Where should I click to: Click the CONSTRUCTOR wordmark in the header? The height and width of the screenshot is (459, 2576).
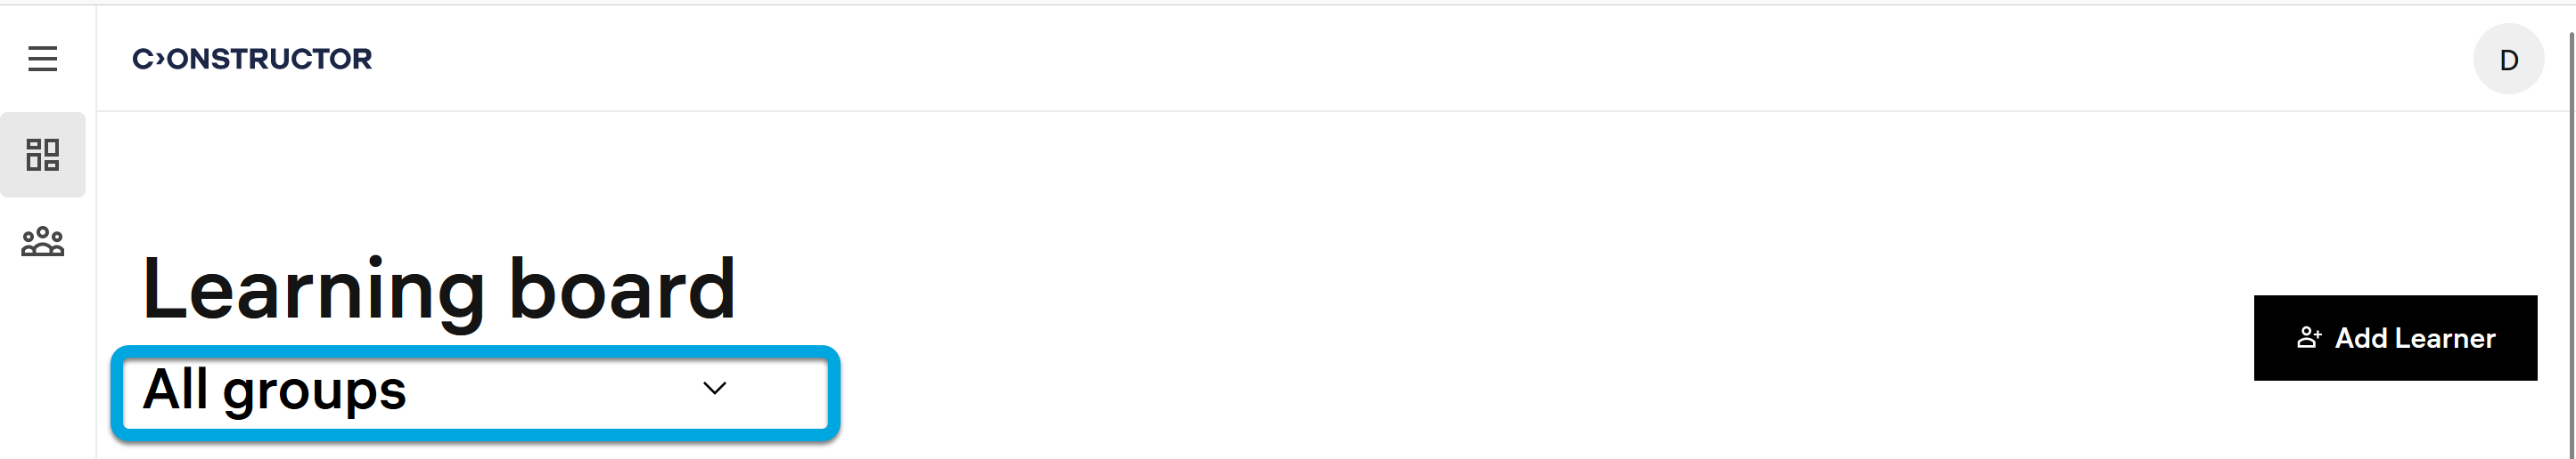270,59
